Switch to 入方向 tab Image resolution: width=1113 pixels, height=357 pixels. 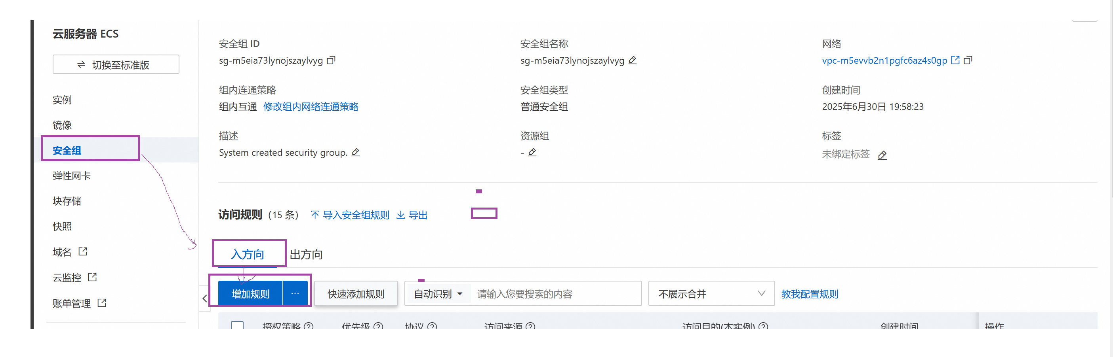(x=248, y=254)
